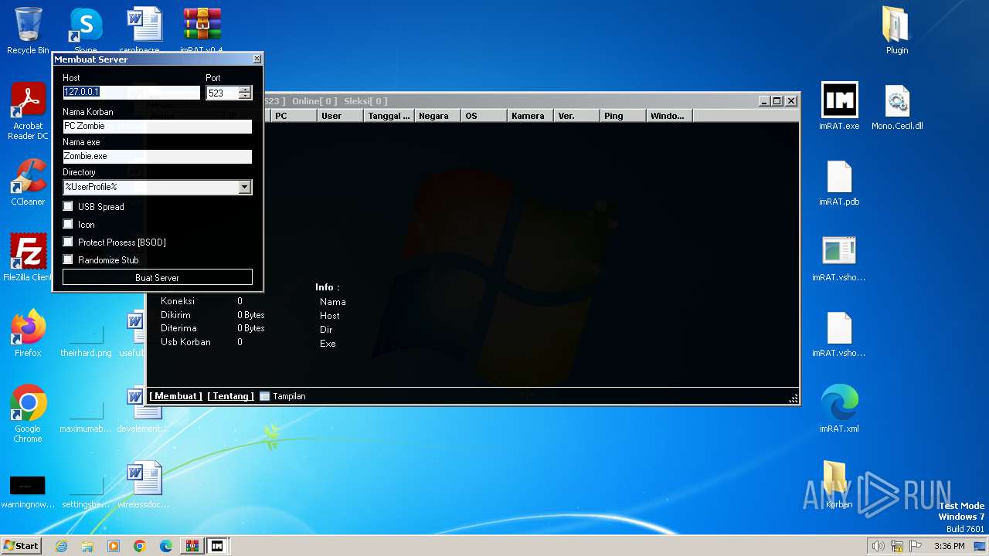Select Mono.Cecil.dll file icon
Image resolution: width=989 pixels, height=556 pixels.
coord(897,107)
